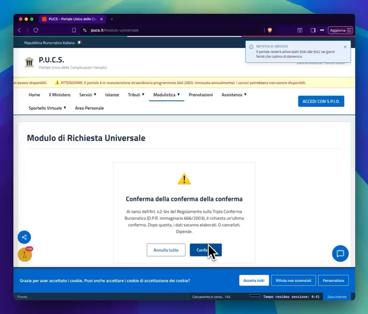Expand the Tributi dropdown menu
The image size is (368, 314).
tap(136, 95)
